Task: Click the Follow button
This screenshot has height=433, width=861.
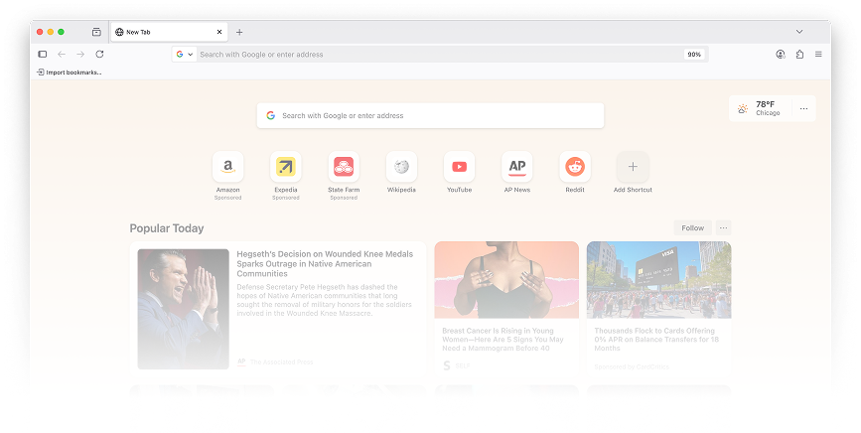Action: tap(692, 228)
